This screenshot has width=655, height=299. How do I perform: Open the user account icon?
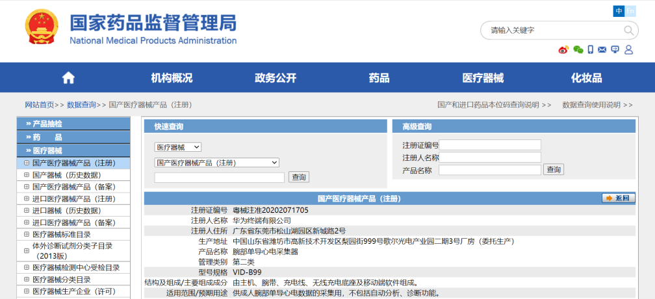coord(629,50)
